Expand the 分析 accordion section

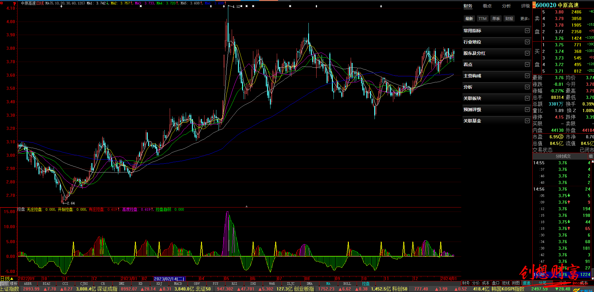[x=497, y=87]
